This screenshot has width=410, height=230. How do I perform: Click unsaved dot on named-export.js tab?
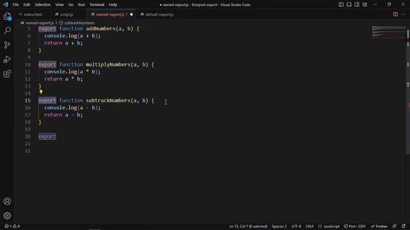point(131,14)
